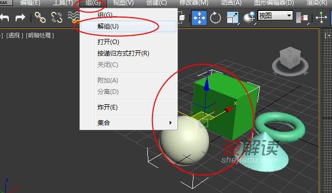The width and height of the screenshot is (332, 193).
Task: Open the 明暗处理 viewport shading menu
Action: tap(40, 35)
